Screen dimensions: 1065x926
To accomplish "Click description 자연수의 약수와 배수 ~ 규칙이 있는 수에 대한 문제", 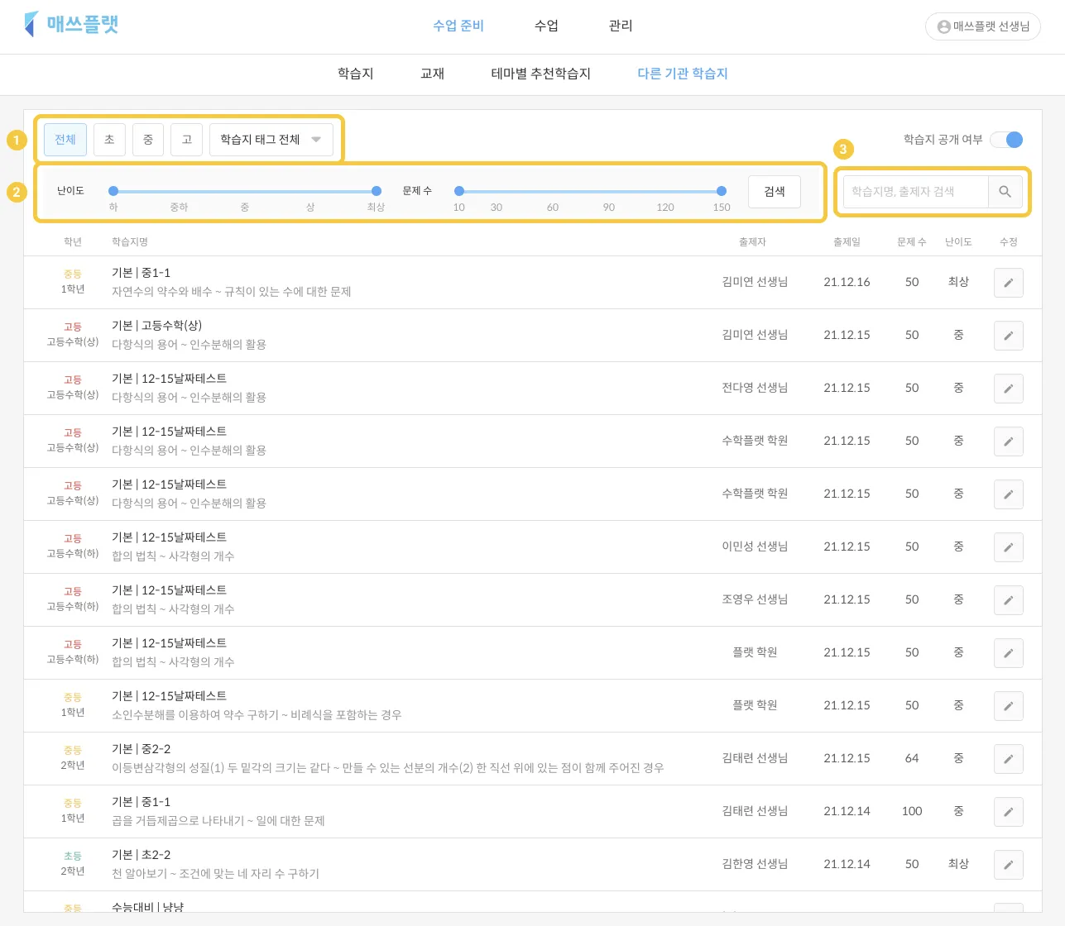I will [232, 292].
